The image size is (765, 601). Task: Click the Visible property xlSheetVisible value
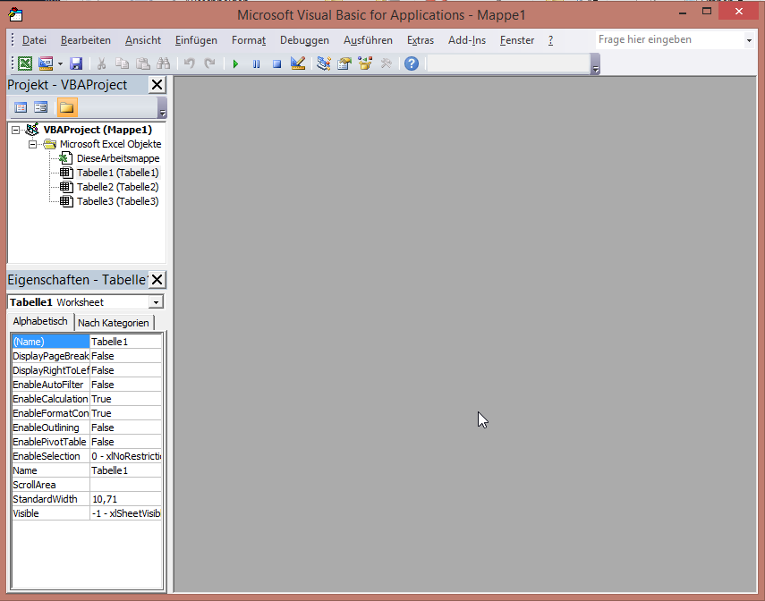(x=126, y=513)
